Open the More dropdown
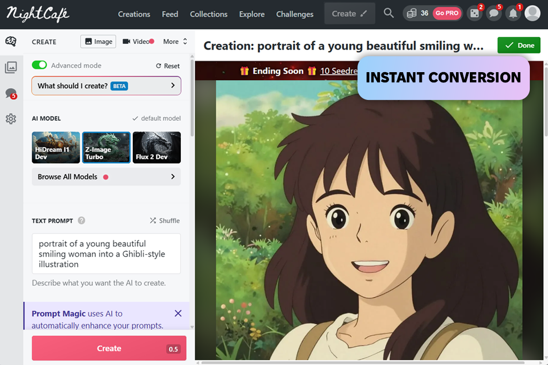 click(x=175, y=42)
